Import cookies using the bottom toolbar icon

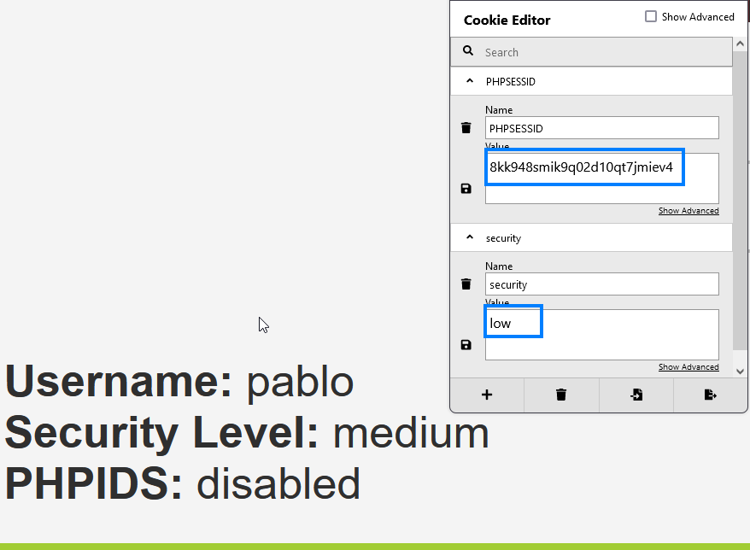tap(636, 395)
